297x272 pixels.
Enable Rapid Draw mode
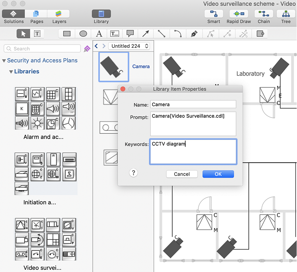click(239, 14)
